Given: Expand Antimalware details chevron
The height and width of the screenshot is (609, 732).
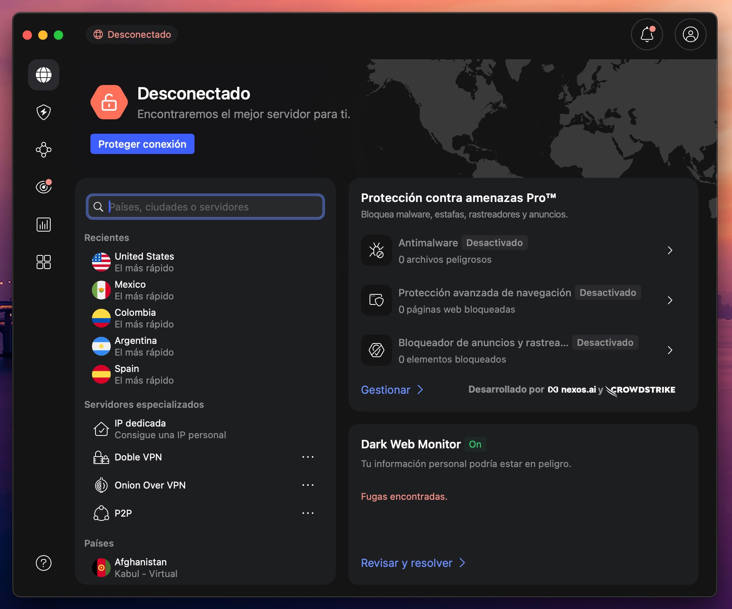Looking at the screenshot, I should 670,250.
